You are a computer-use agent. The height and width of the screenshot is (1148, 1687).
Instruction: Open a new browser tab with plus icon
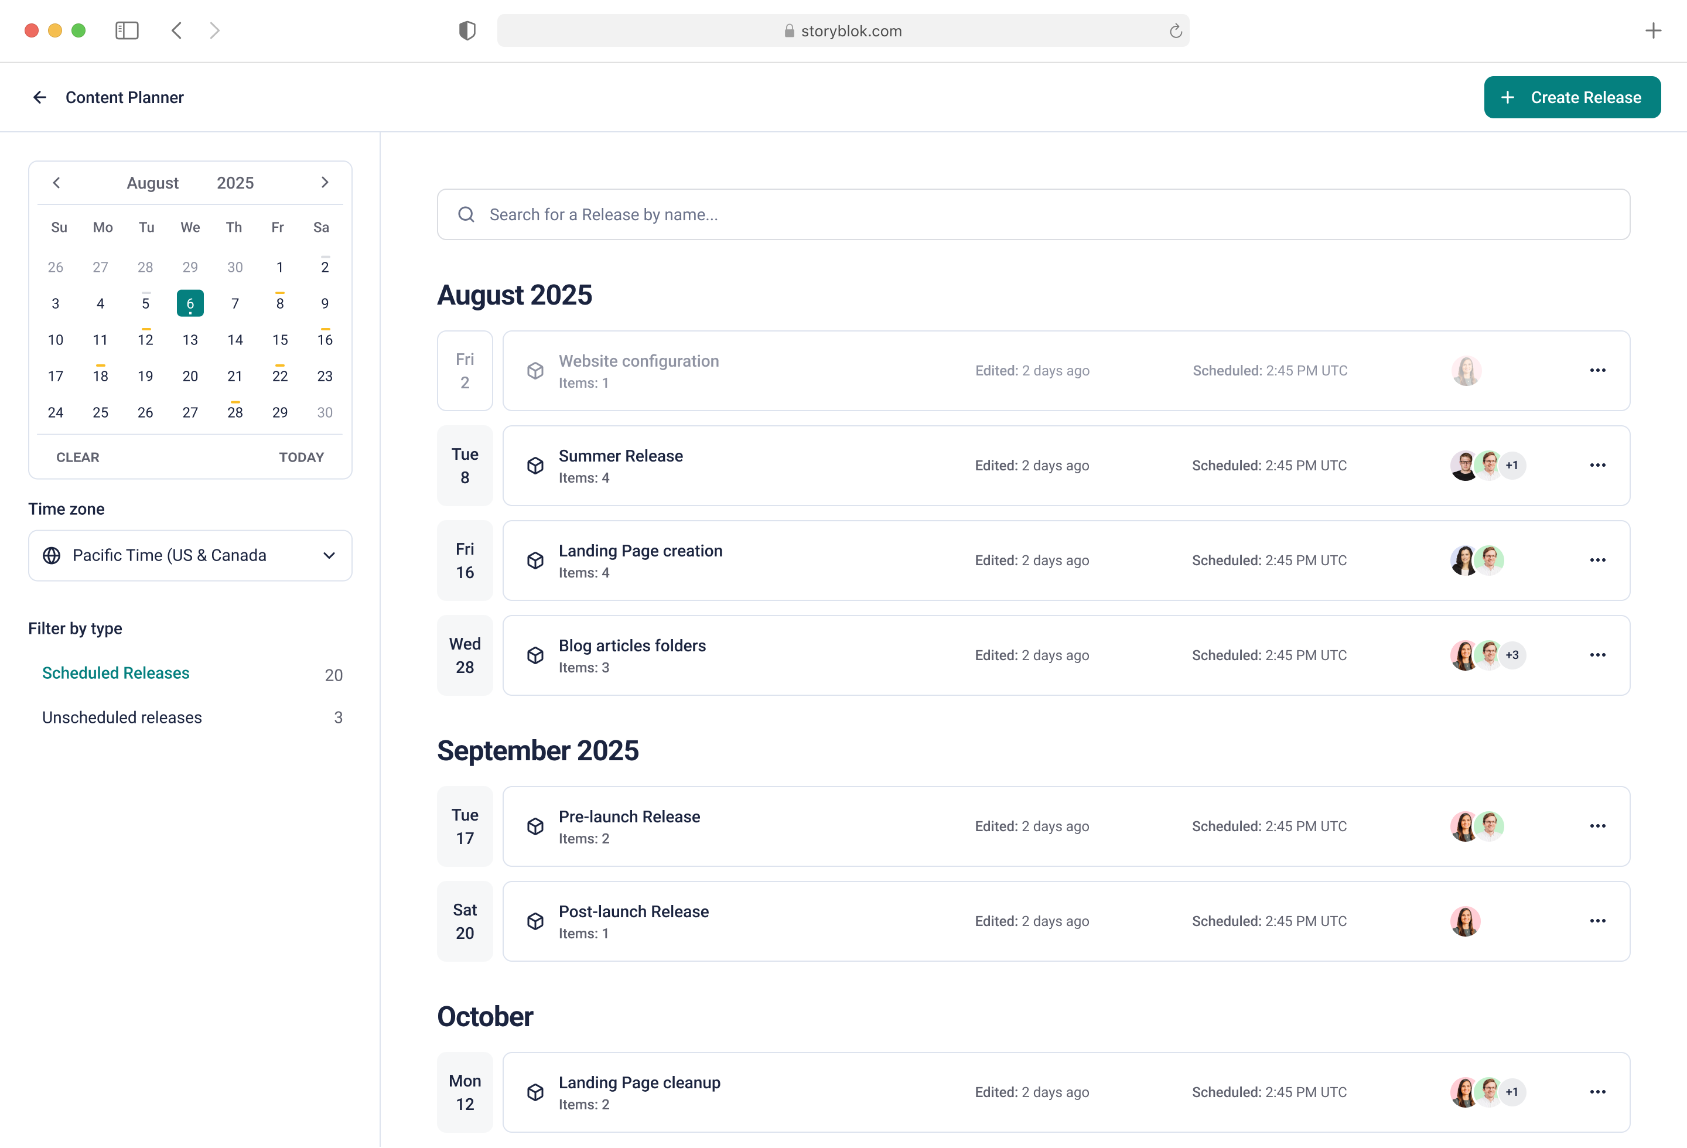1653,30
